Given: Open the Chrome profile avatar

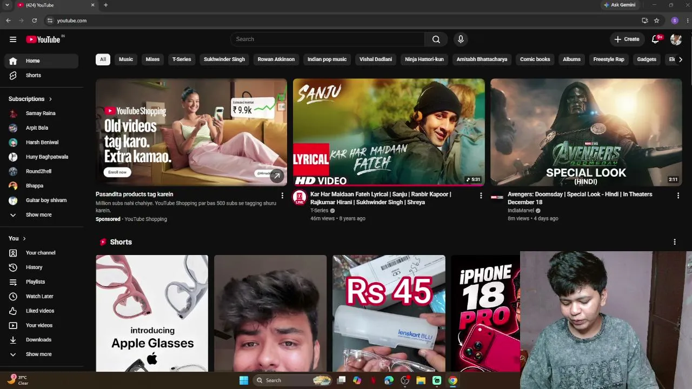Looking at the screenshot, I should [675, 21].
